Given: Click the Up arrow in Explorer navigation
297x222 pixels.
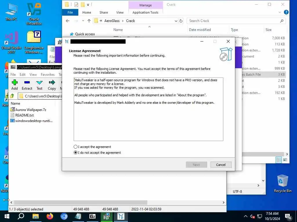Looking at the screenshot, I should coord(89,21).
